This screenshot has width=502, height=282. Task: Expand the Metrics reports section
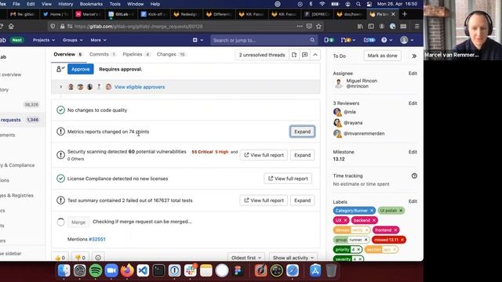[302, 132]
